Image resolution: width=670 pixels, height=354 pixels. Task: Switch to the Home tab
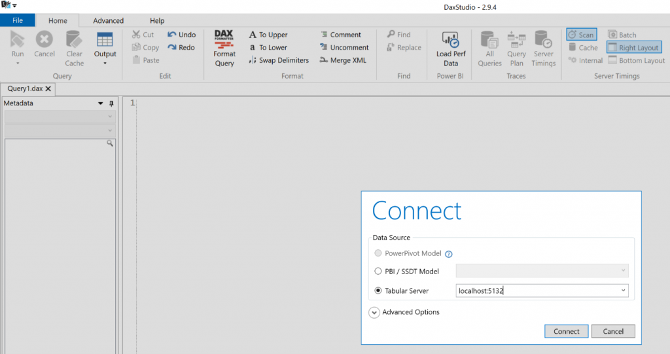[58, 20]
